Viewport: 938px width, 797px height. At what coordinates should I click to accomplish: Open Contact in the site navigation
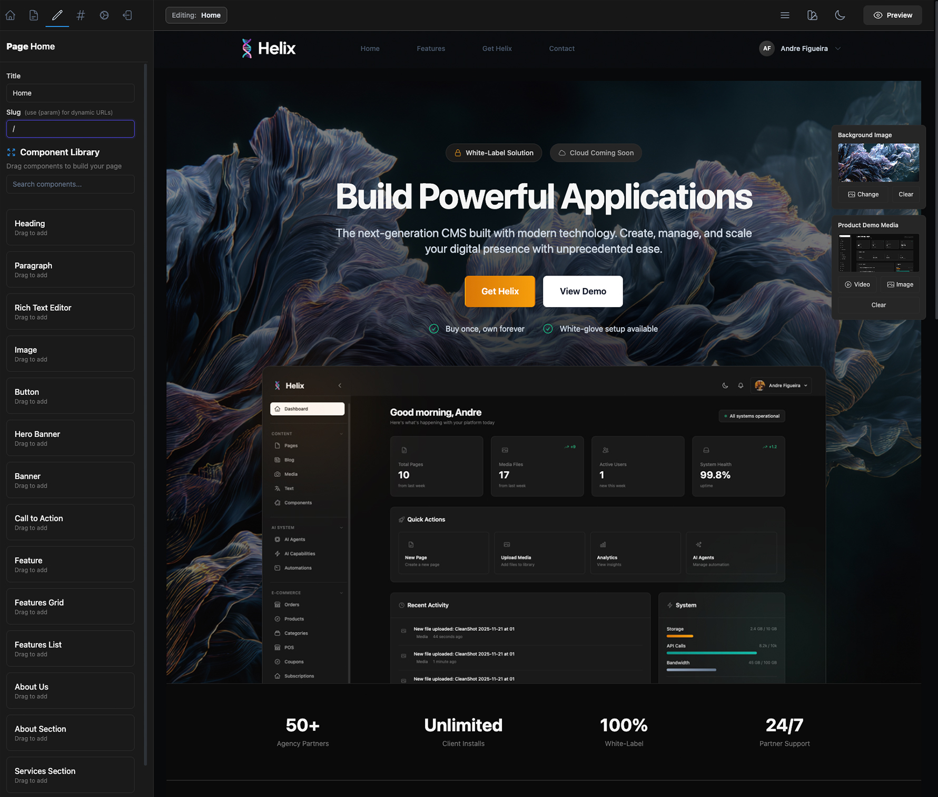562,48
